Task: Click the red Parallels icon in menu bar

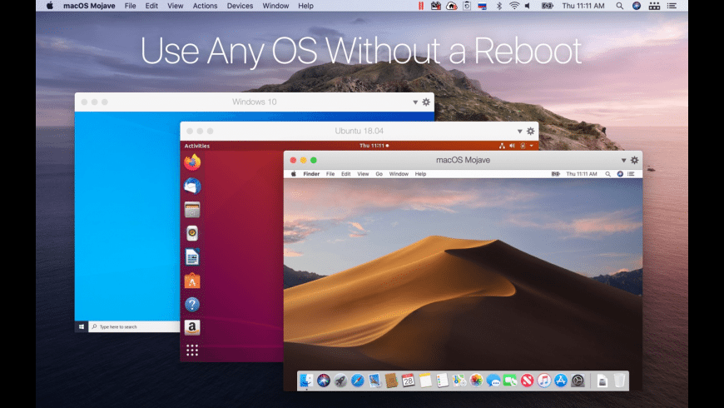Action: 420,6
